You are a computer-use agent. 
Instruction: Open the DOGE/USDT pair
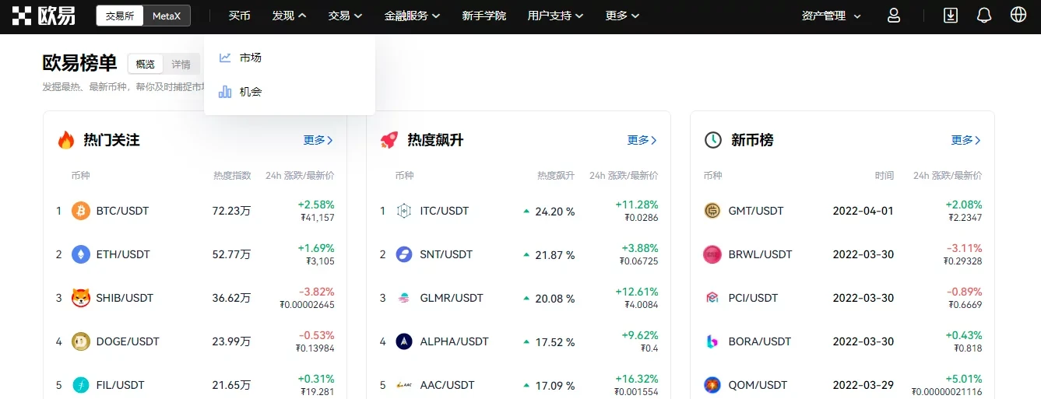tap(128, 341)
